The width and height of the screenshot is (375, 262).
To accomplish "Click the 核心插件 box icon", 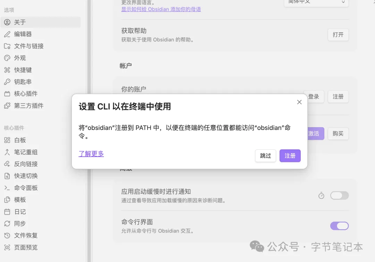I will [7, 93].
